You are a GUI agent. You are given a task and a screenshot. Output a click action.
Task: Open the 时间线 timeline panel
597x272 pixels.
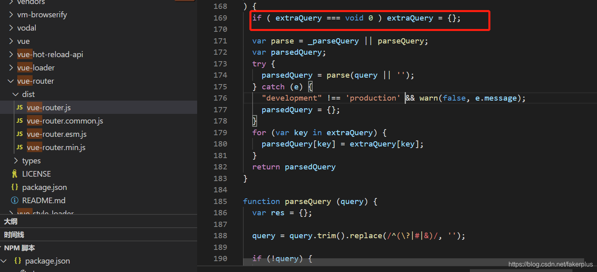coord(99,235)
